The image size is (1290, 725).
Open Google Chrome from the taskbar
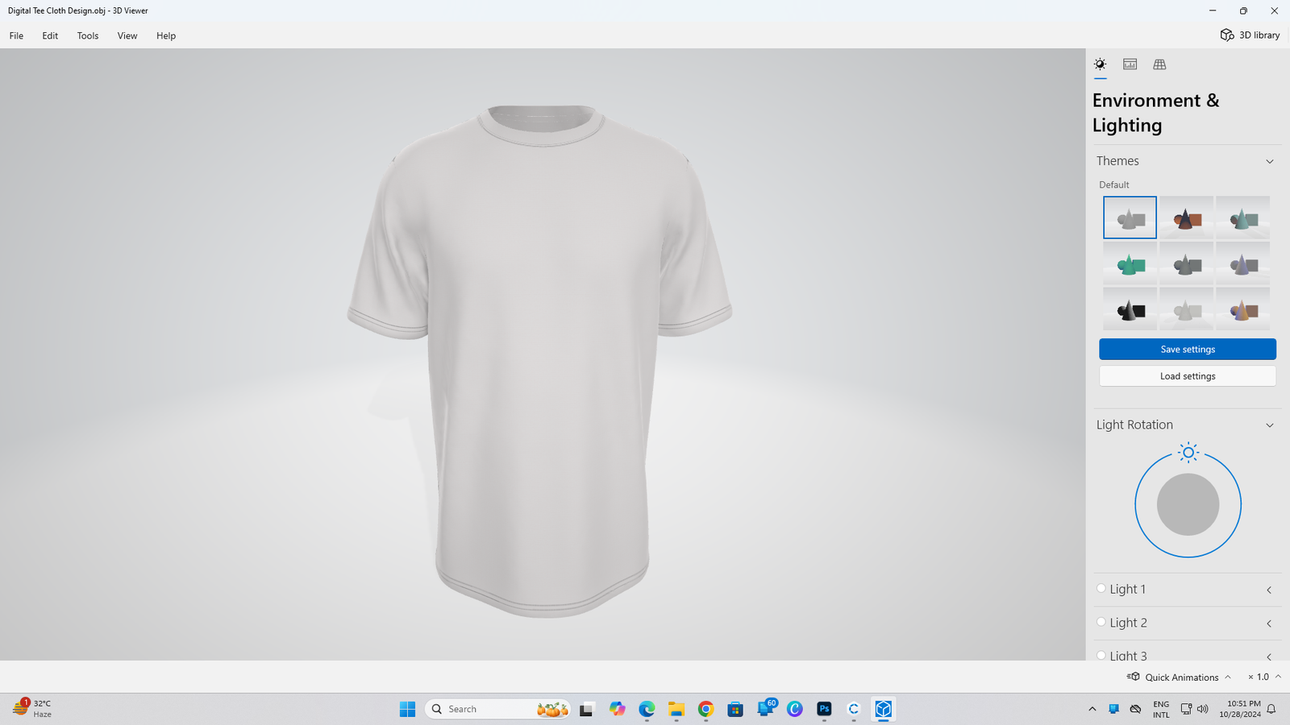pyautogui.click(x=705, y=709)
